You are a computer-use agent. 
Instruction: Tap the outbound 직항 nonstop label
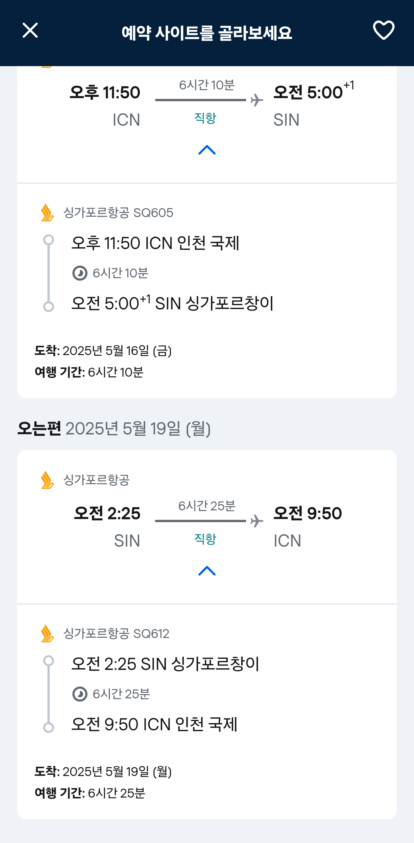[x=205, y=118]
